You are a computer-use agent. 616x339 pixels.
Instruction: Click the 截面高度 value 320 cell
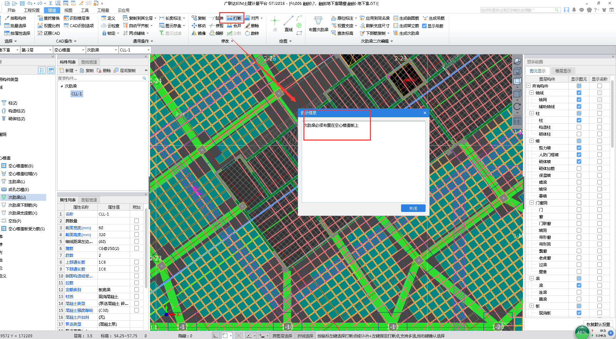click(113, 235)
